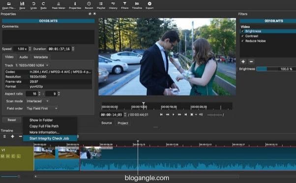Select the Brightness filter row
This screenshot has height=183, width=296.
(268, 31)
